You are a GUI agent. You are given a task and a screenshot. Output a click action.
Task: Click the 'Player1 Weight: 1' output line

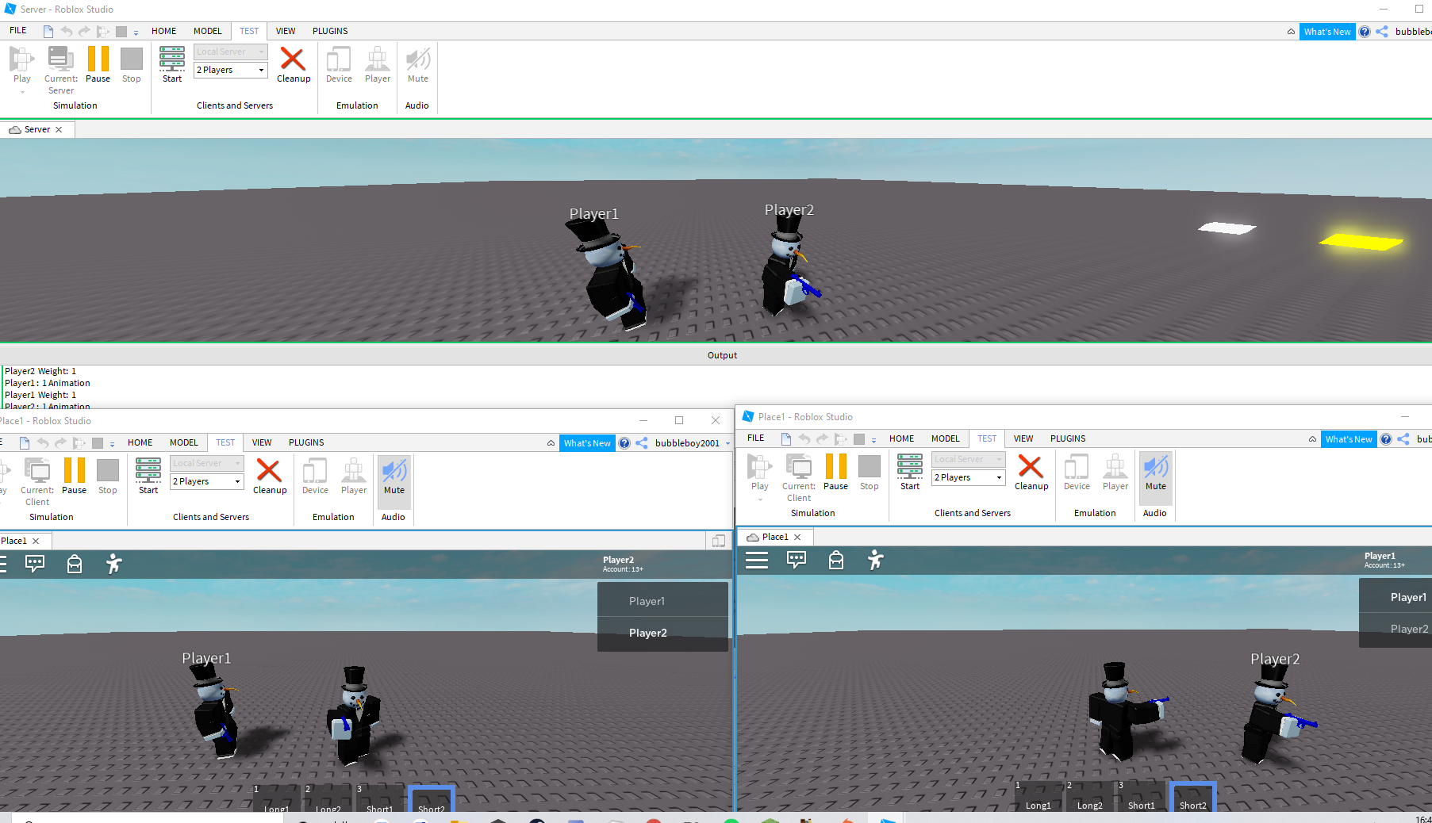coord(40,395)
